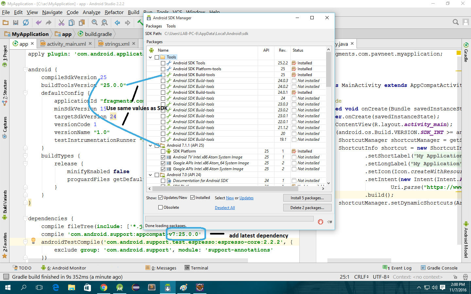Collapse the Android 7.0 (API 24) group
Screen dimensions: 471x294
[150, 175]
